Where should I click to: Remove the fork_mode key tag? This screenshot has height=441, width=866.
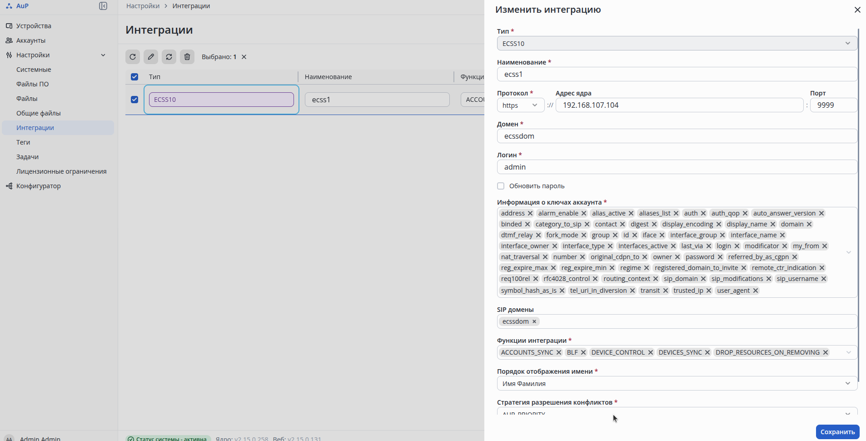tap(584, 235)
